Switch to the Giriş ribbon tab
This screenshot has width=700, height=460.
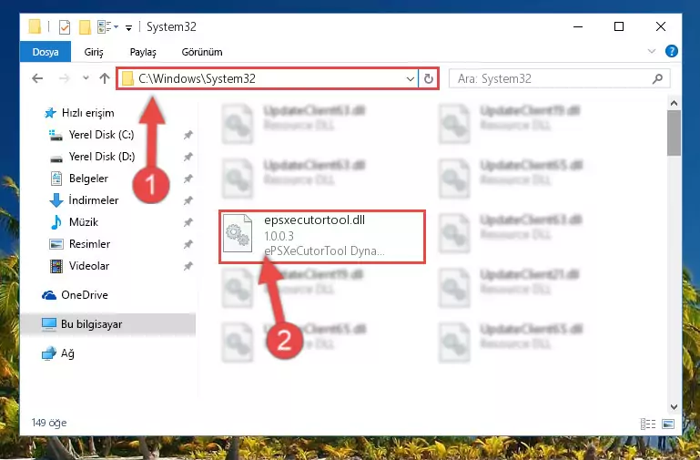(94, 52)
